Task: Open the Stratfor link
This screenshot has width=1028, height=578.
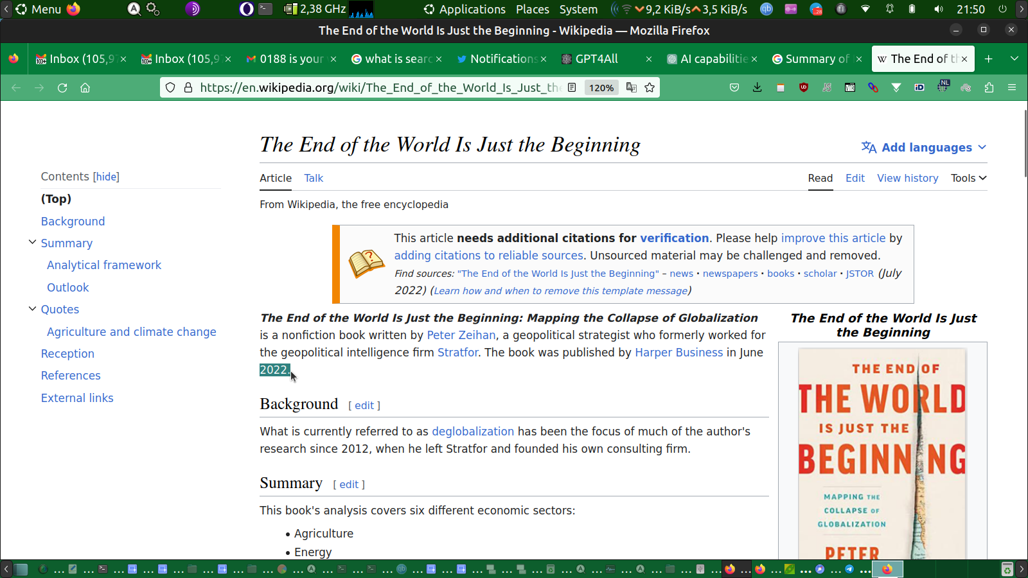Action: coord(458,352)
